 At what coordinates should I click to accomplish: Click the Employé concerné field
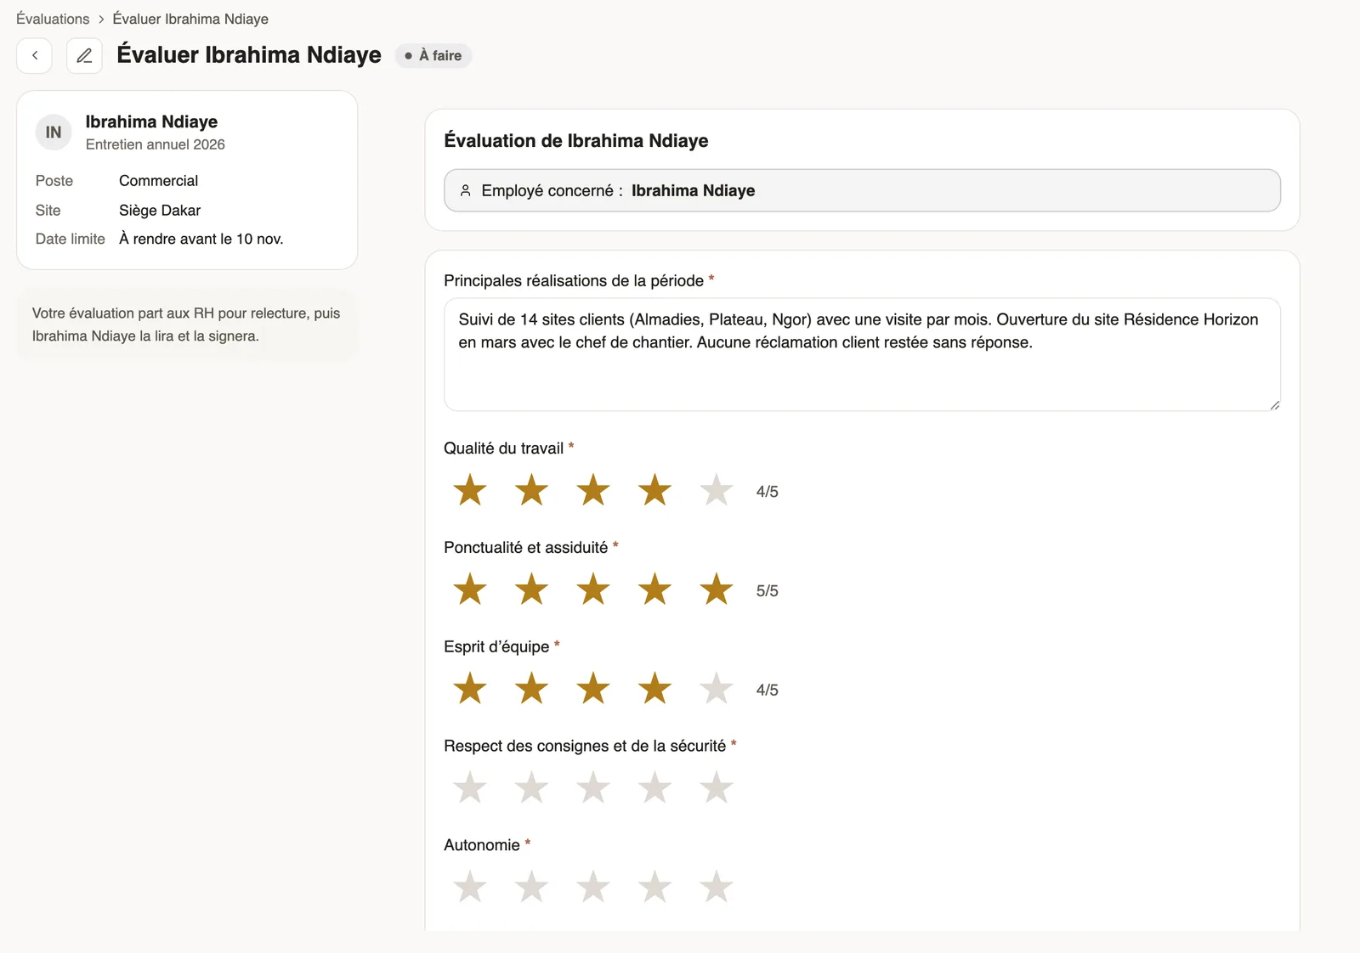click(x=862, y=190)
